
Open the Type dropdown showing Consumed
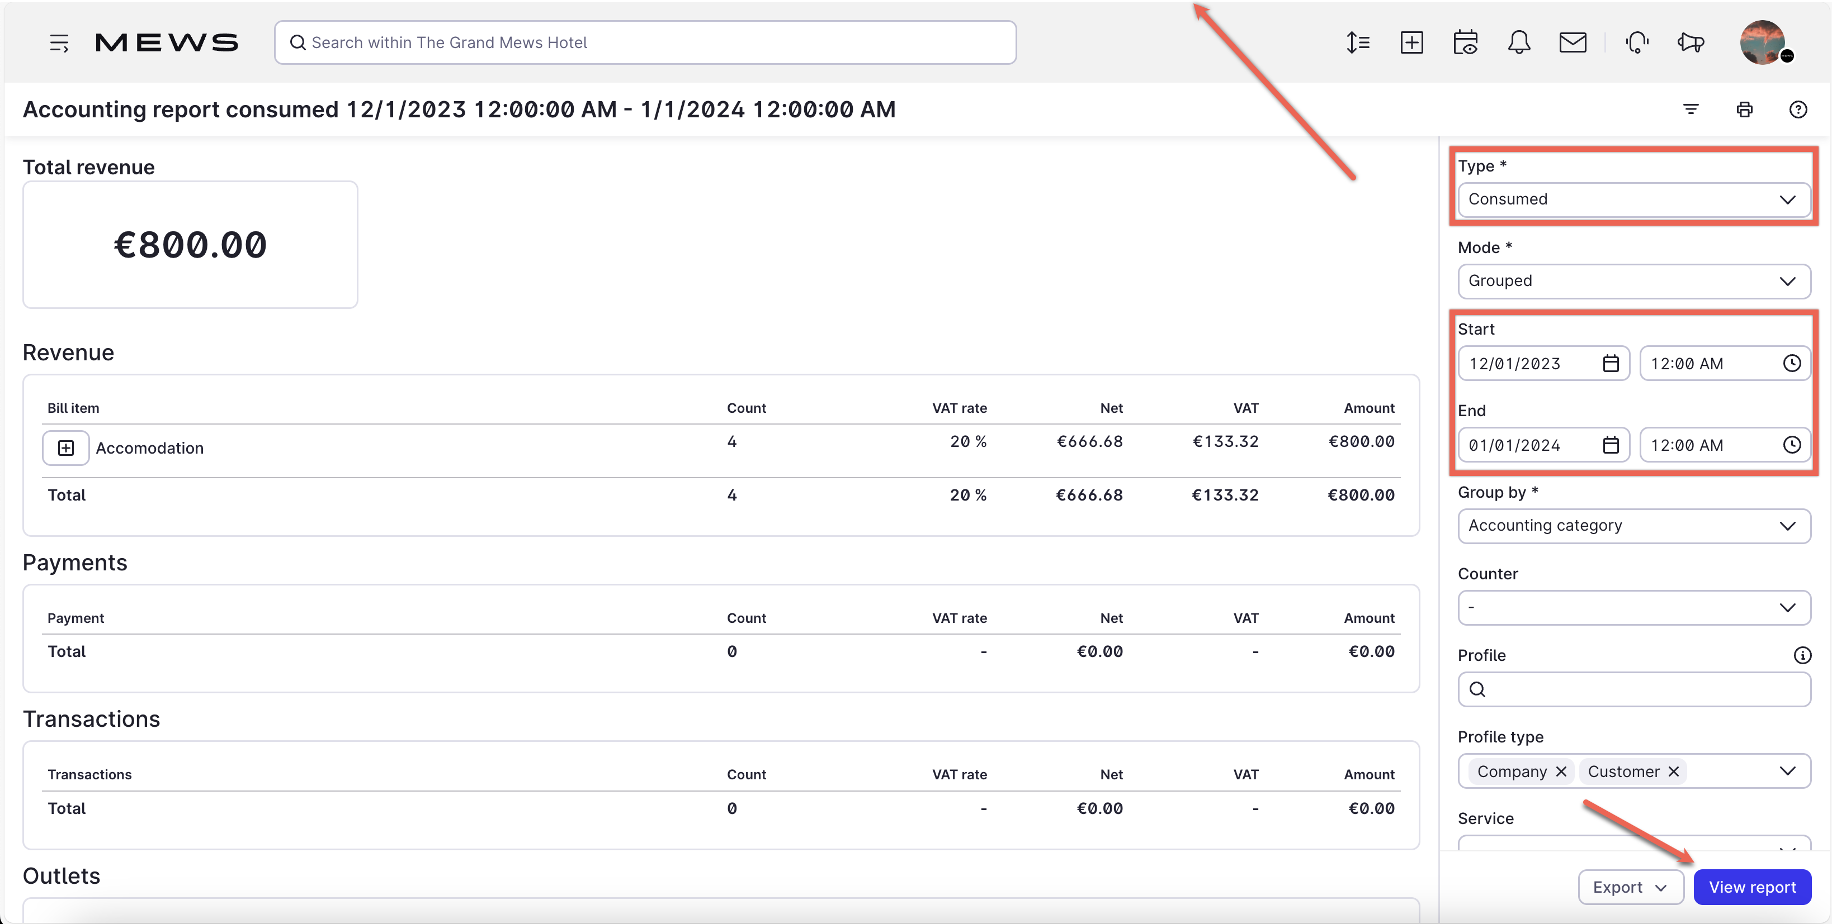coord(1633,199)
